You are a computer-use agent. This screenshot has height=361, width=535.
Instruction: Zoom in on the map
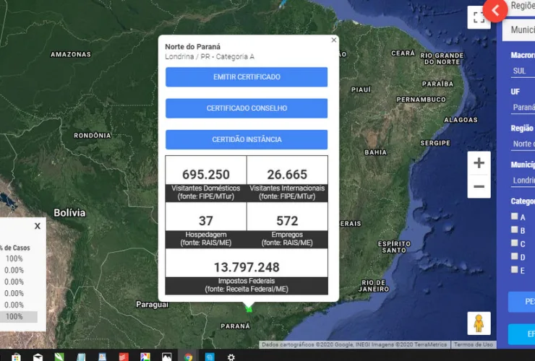pos(479,163)
